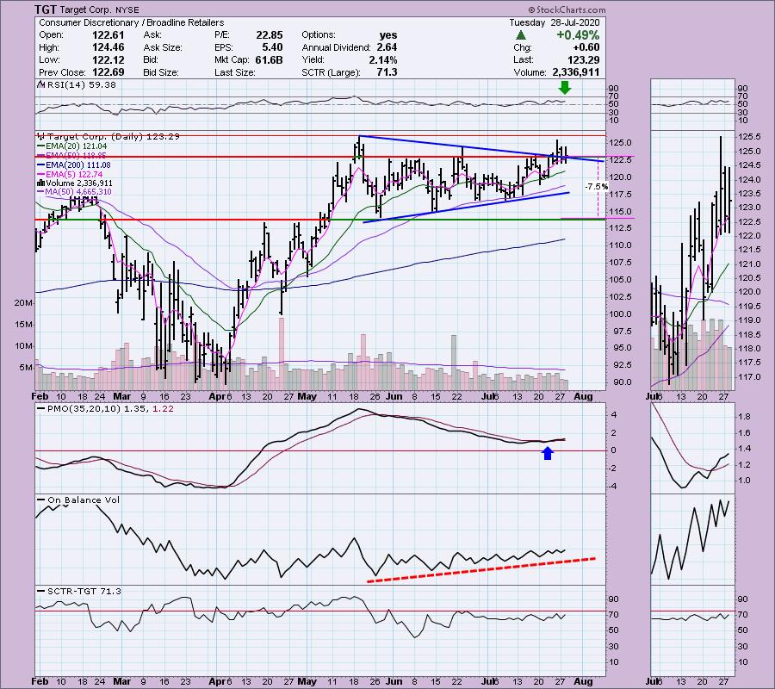
Task: Click the date Tuesday 28-Jul-2020
Action: tap(555, 22)
